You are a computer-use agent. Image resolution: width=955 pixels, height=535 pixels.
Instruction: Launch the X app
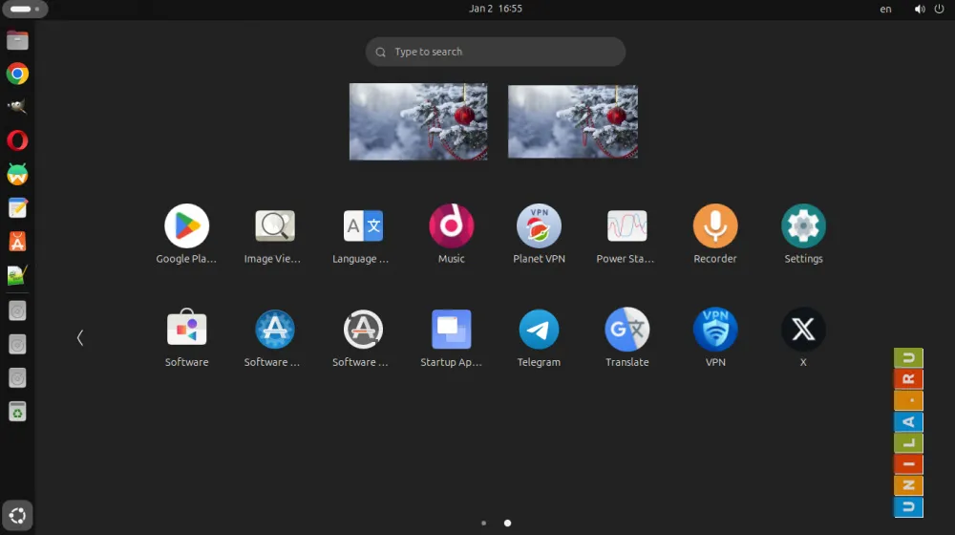[x=803, y=331]
